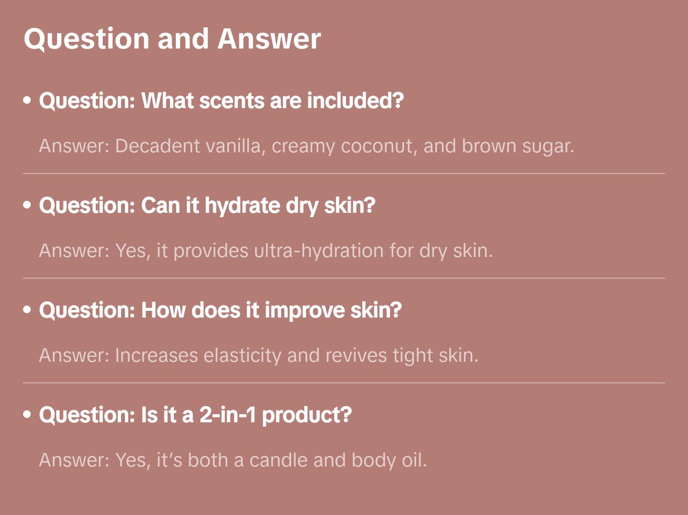Click the "Question and Answer" heading
This screenshot has width=688, height=515.
click(172, 38)
